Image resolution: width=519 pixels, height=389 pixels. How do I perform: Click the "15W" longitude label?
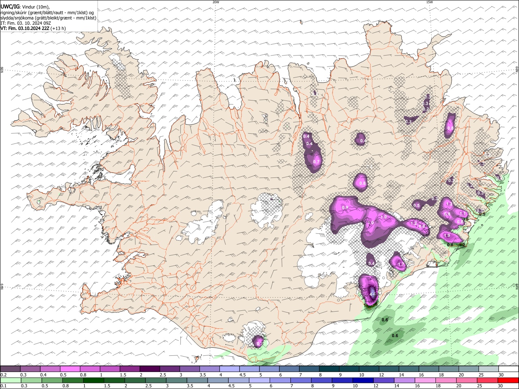click(x=429, y=2)
